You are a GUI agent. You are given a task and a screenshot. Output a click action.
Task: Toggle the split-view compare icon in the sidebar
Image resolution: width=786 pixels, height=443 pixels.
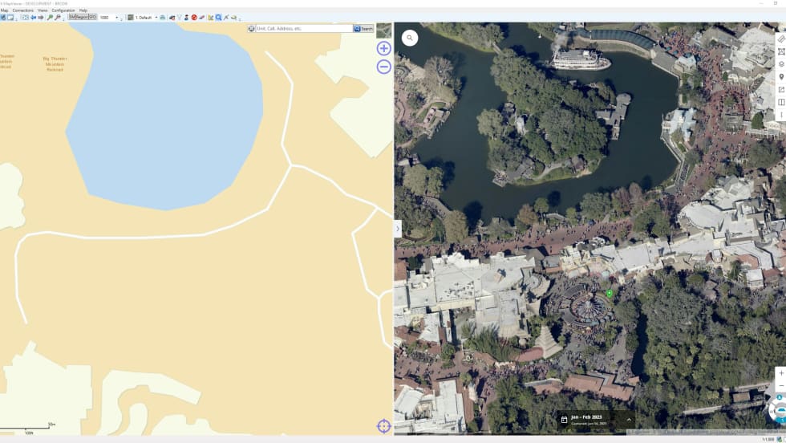pos(781,103)
